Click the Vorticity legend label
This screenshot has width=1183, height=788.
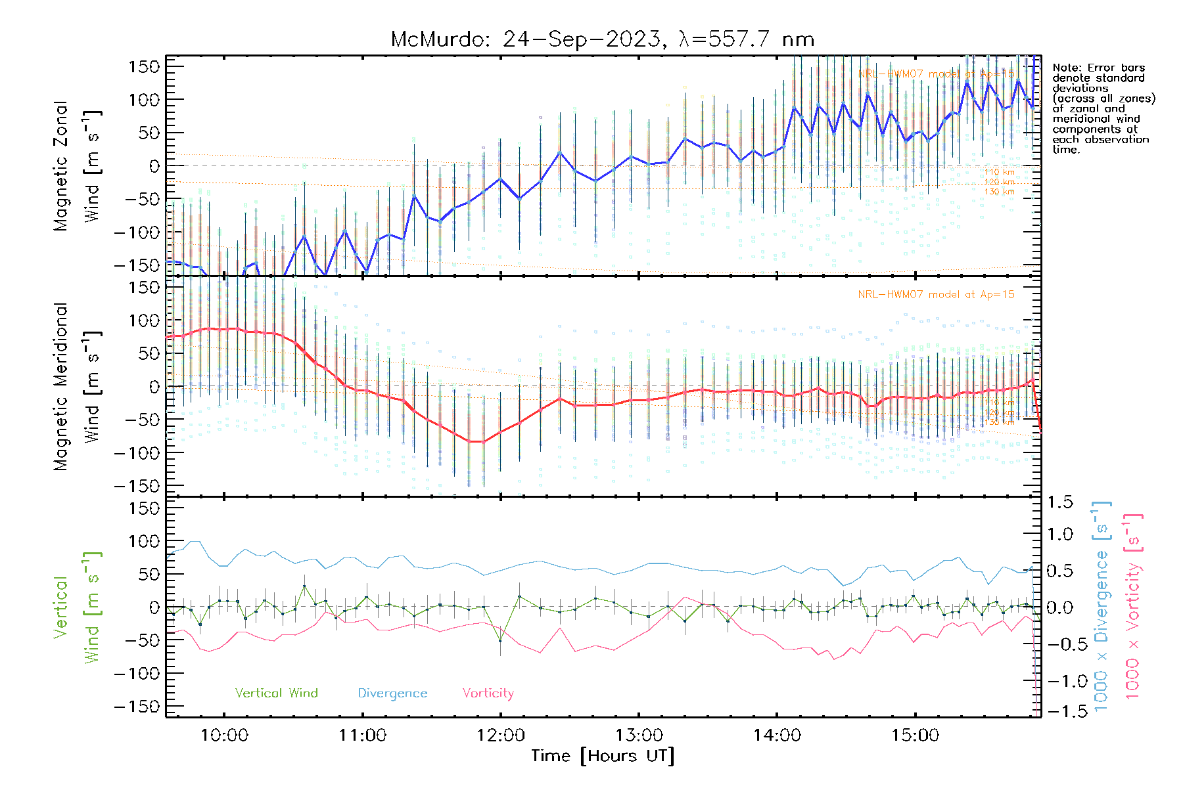coord(488,693)
